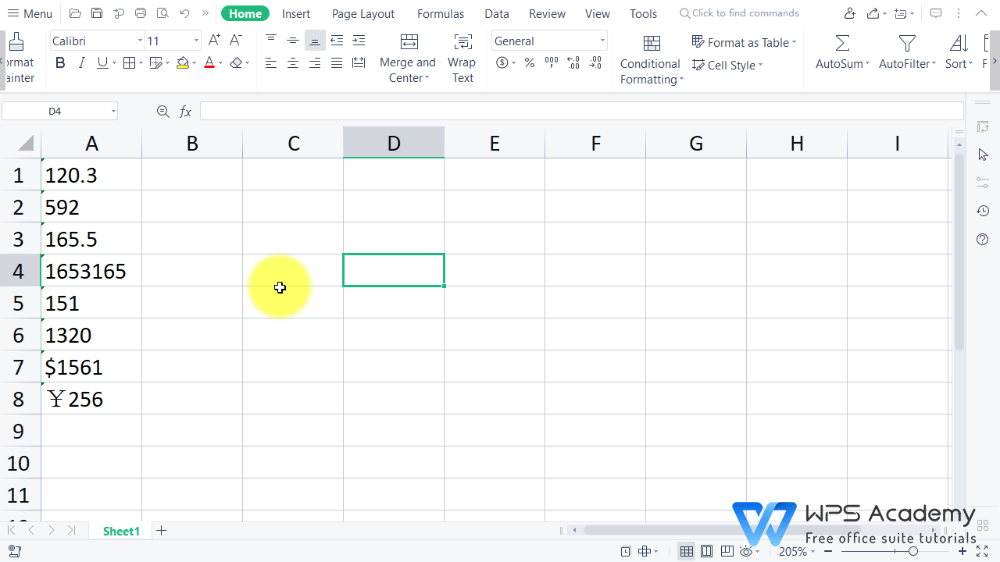Apply comma thousands separator style
1000x562 pixels.
coord(552,63)
